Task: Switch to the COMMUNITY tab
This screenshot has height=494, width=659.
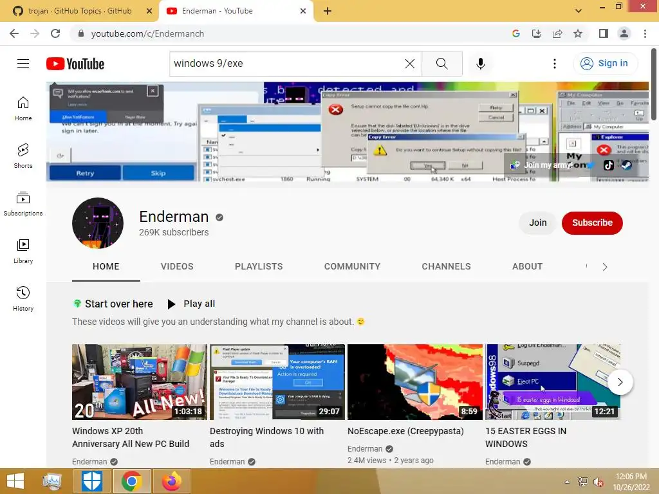Action: (352, 266)
